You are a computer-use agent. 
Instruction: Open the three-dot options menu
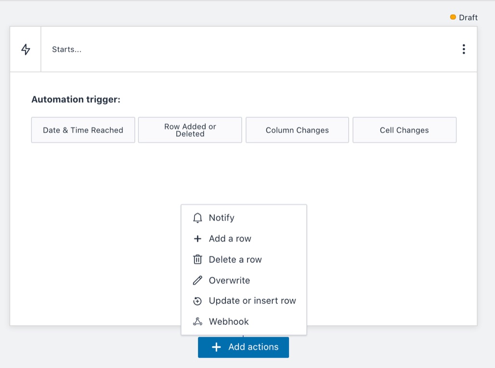click(x=463, y=49)
